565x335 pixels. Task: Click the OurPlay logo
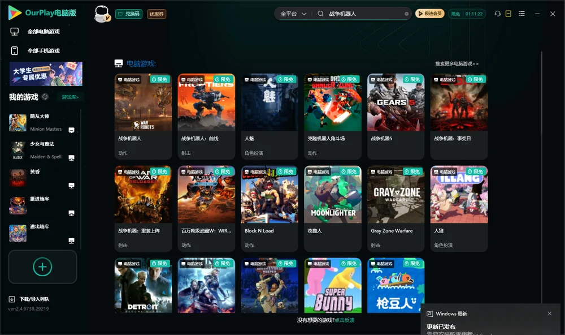click(x=42, y=13)
